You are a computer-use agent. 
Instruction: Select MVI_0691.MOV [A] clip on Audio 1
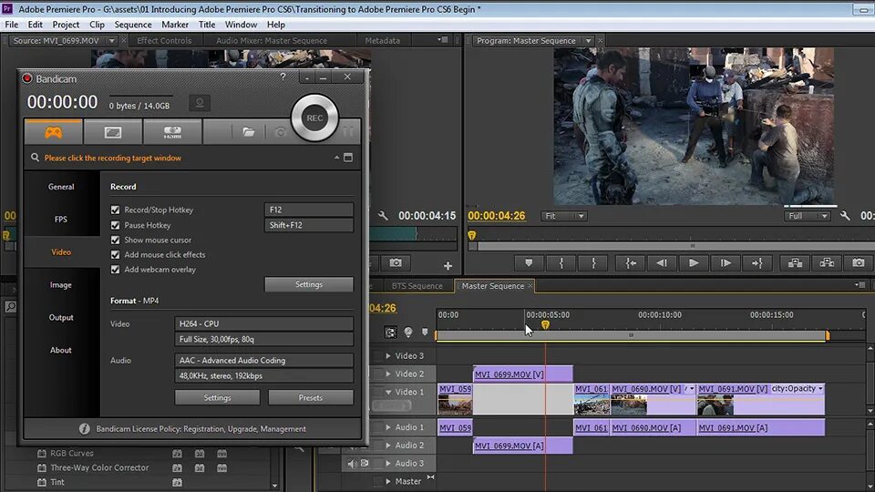760,428
